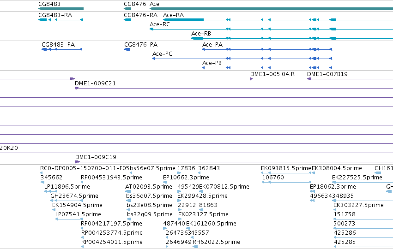This screenshot has width=393, height=249.
Task: Click the DME1-009C19 clone label
Action: click(x=96, y=157)
